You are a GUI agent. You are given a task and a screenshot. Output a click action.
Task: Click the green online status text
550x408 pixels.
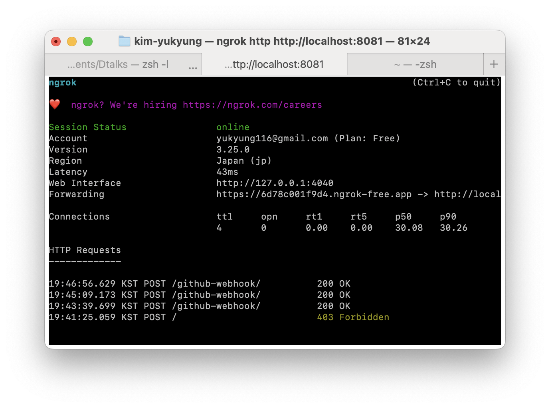(x=233, y=127)
